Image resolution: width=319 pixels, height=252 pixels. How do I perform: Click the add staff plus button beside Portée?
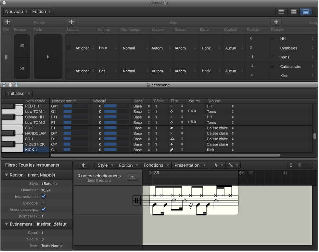8,22
